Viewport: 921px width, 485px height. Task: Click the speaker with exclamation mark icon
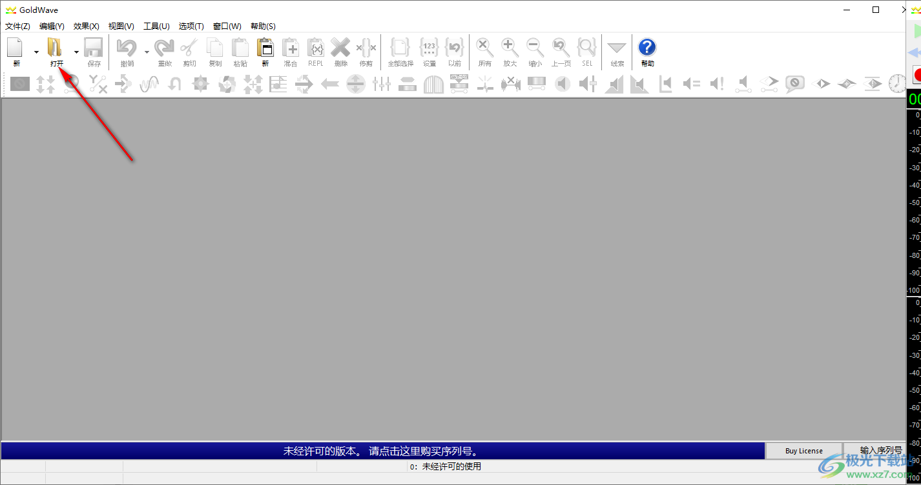tap(718, 84)
